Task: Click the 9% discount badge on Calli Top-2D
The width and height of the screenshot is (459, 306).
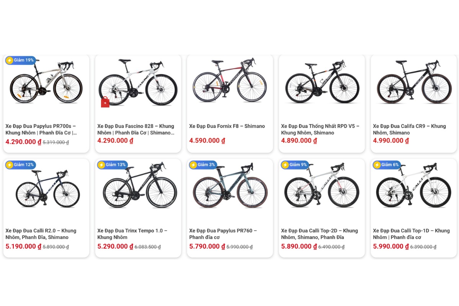Action: [295, 165]
